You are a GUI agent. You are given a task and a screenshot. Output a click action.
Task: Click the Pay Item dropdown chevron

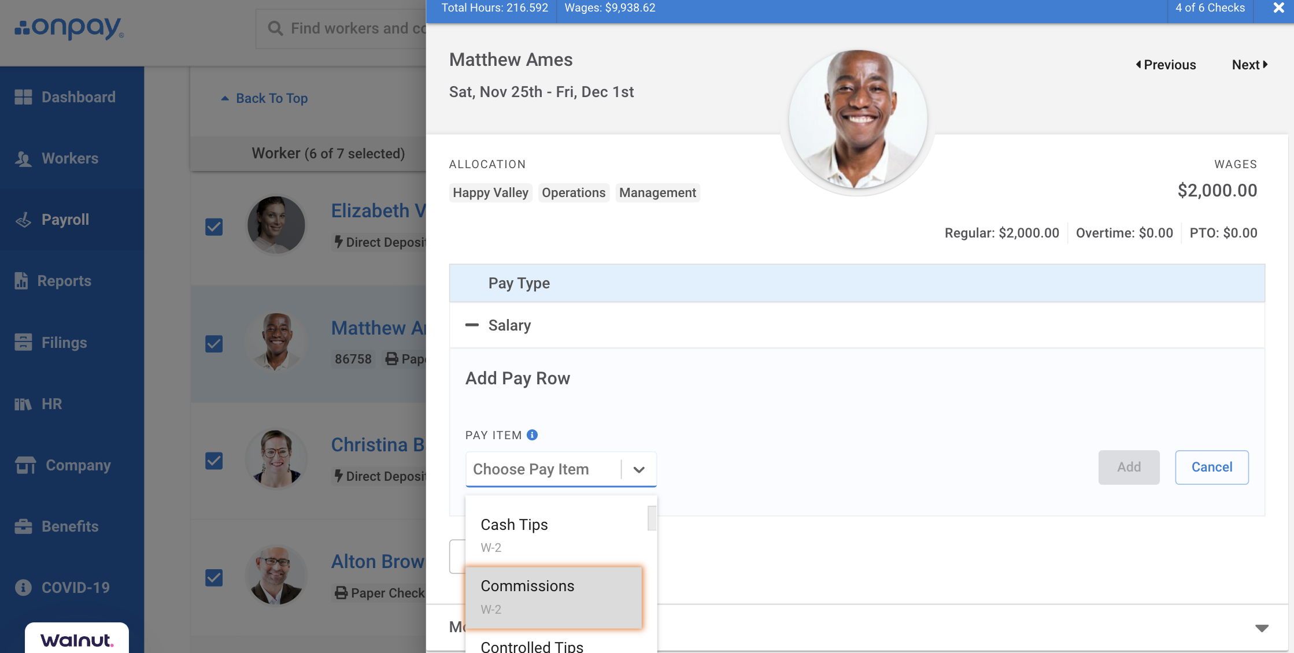tap(639, 470)
